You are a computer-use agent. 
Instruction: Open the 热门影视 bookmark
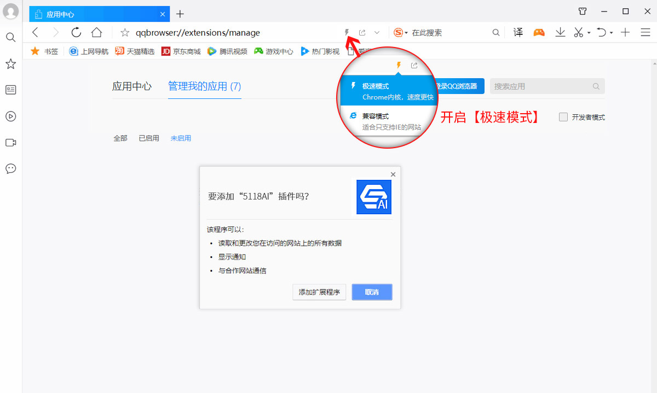(320, 51)
